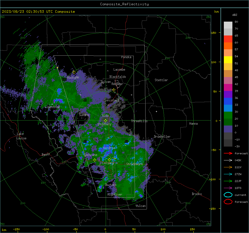Click the Lacombe city label
This screenshot has width=249, height=233.
[x=119, y=70]
